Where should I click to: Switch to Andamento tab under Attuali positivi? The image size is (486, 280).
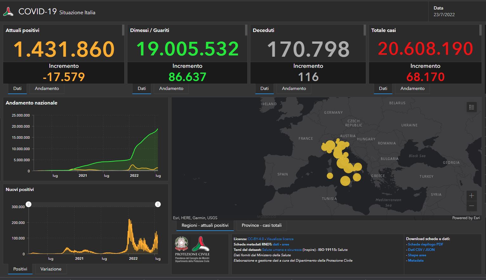47,89
